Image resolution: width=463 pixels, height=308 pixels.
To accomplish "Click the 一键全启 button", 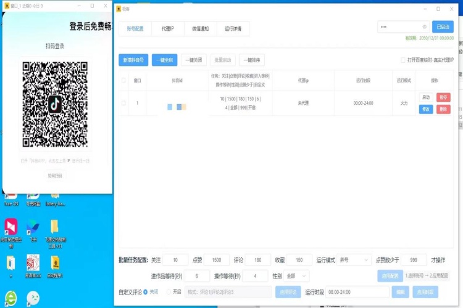I will click(164, 60).
